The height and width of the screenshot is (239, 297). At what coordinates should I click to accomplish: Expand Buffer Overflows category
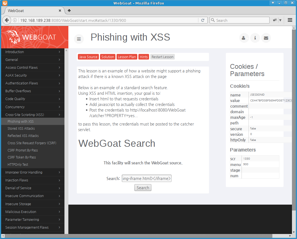[33, 91]
